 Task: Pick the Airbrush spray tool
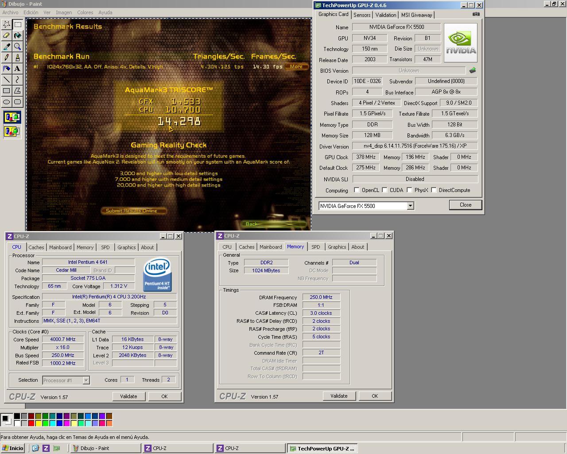coord(7,69)
